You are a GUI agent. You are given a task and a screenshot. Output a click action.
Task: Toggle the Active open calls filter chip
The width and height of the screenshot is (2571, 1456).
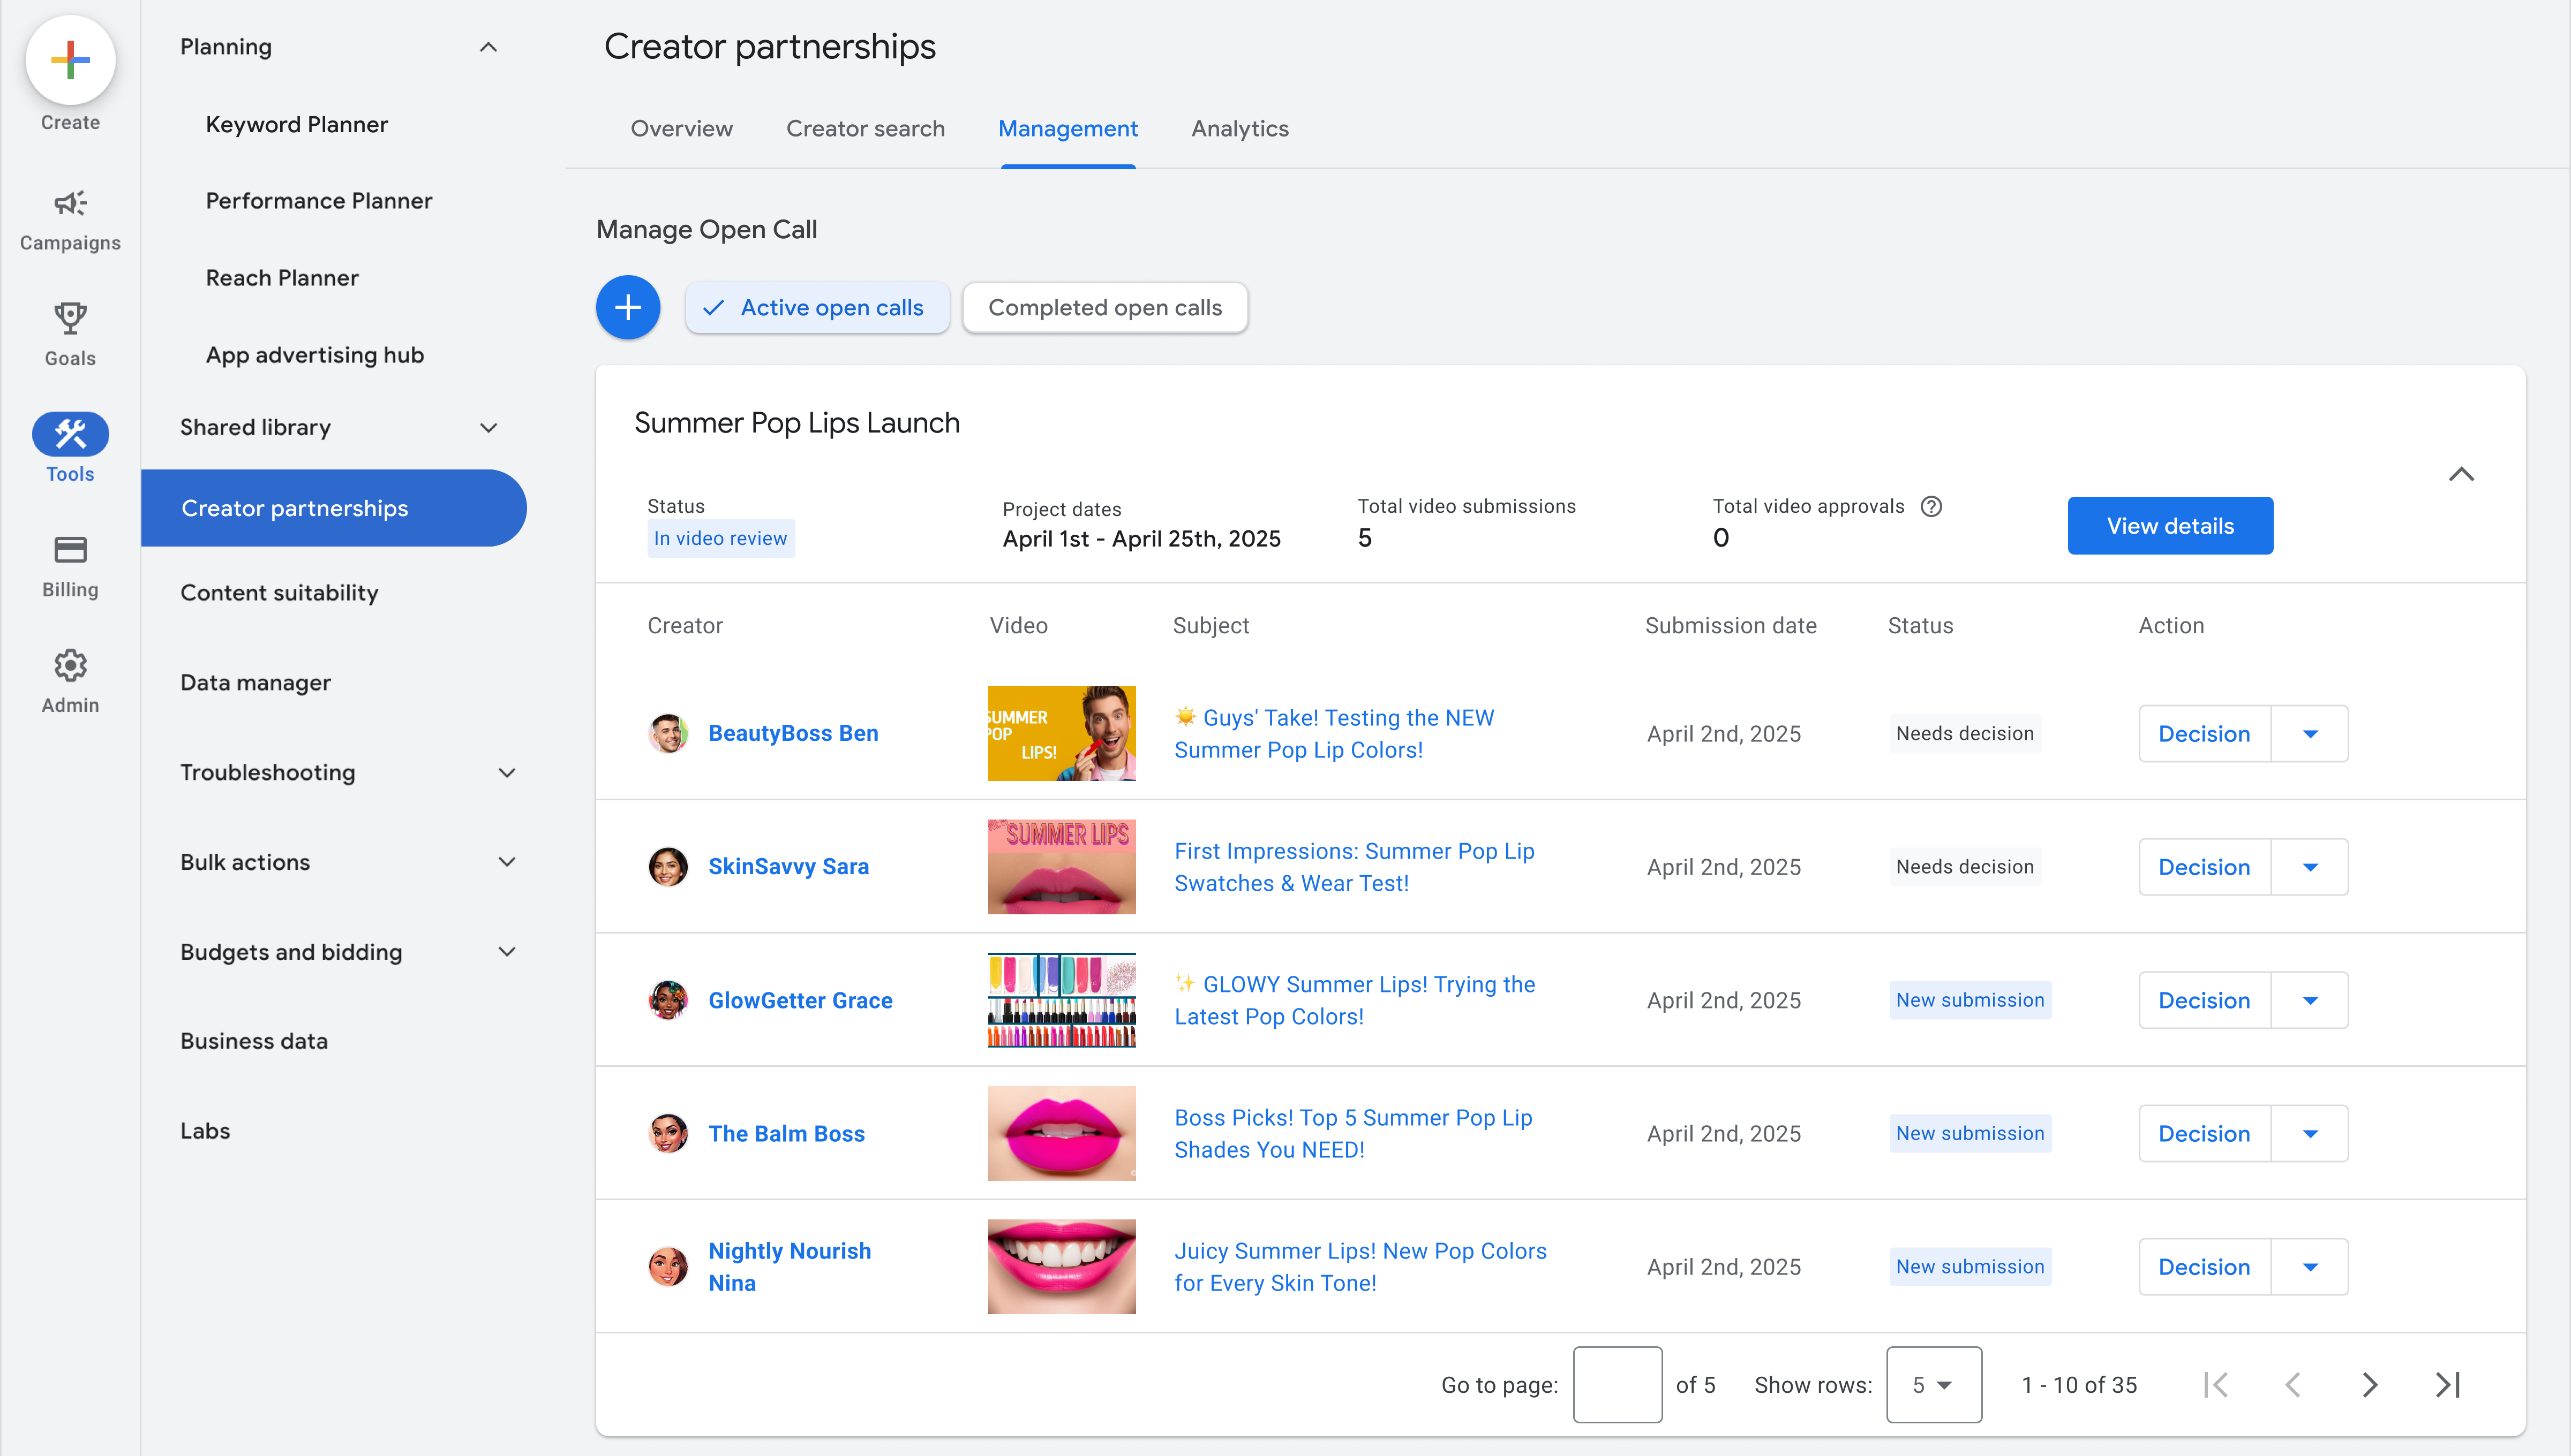[x=816, y=308]
